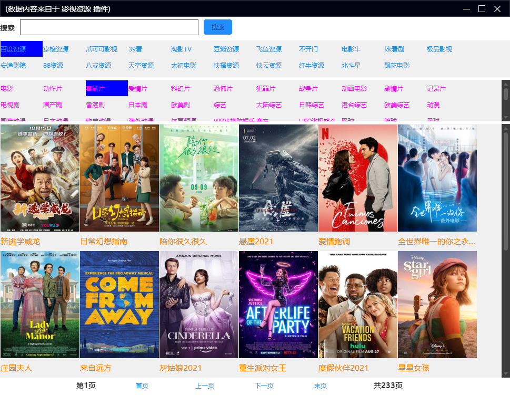Focus the search text input box
510x396 pixels.
109,27
